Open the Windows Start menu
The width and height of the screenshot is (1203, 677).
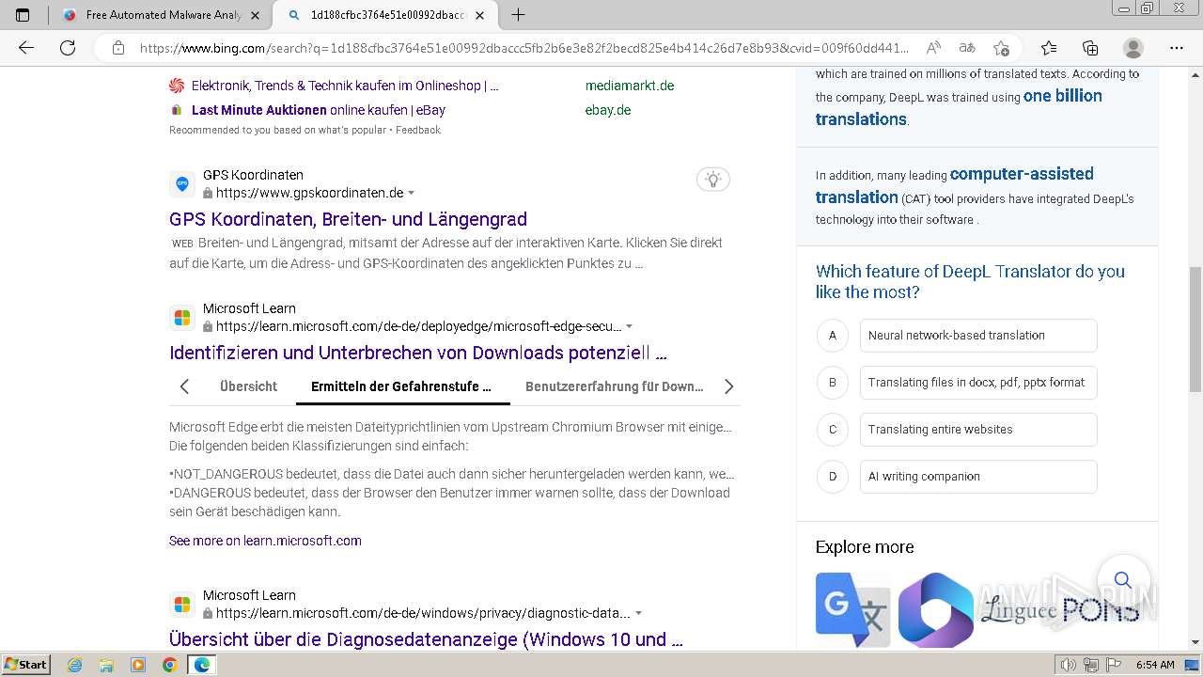coord(25,665)
